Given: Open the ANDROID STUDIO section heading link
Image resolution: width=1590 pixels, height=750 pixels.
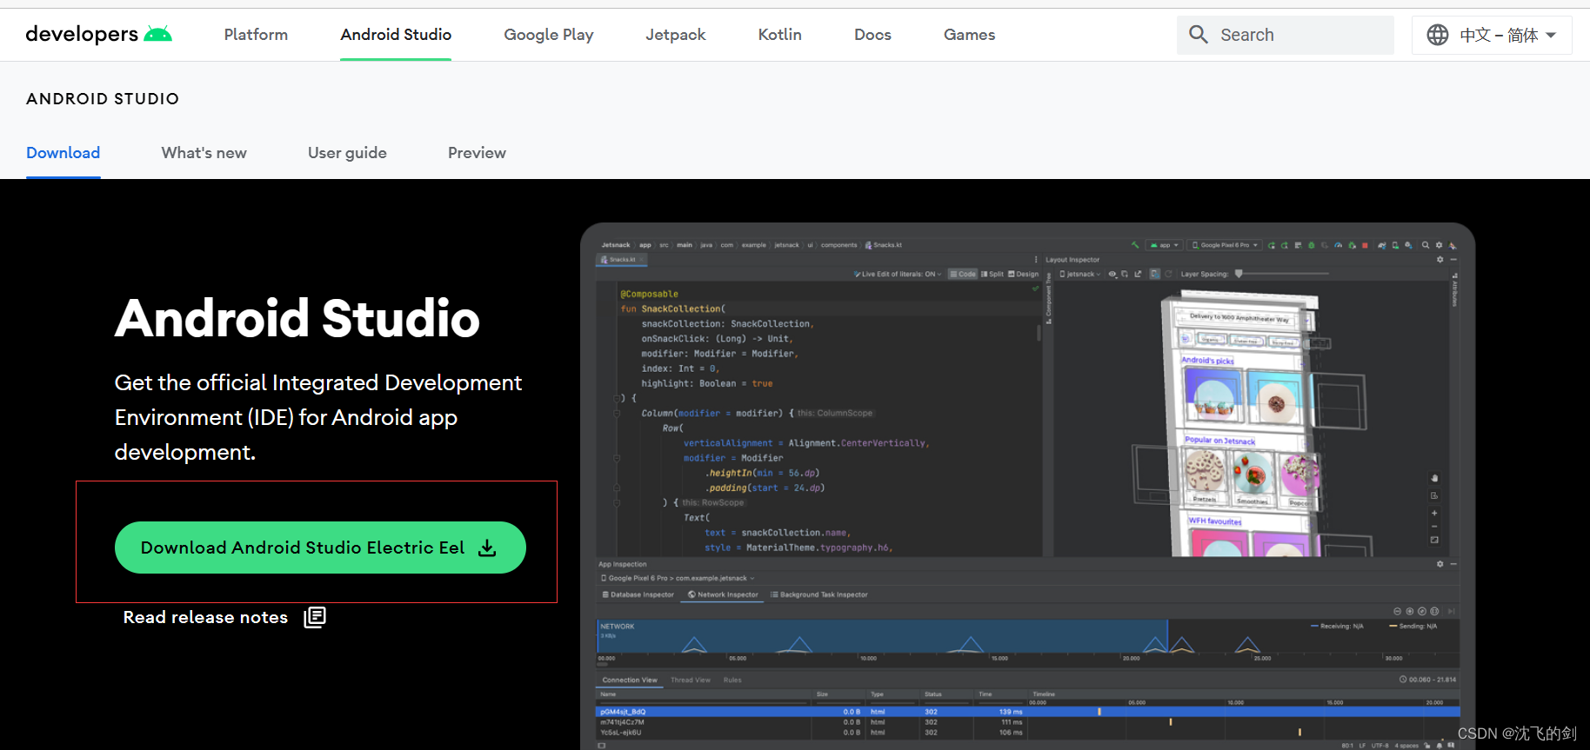Looking at the screenshot, I should [x=103, y=99].
